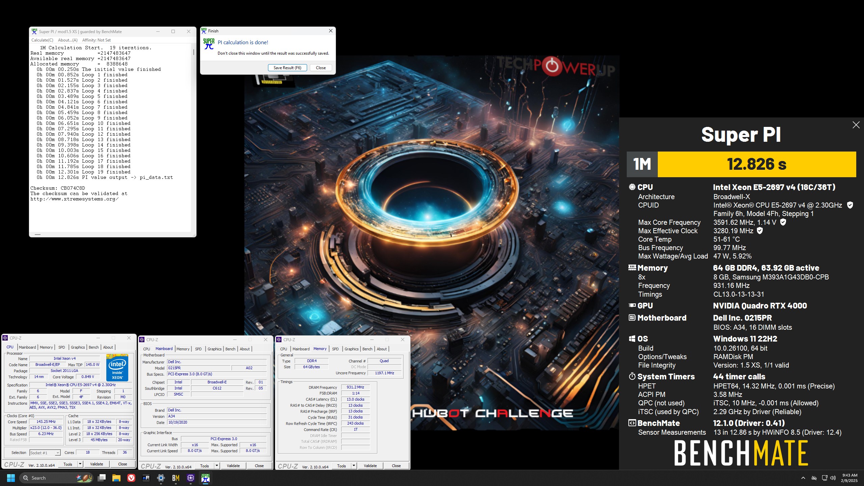Show hidden system tray icons

[x=803, y=478]
